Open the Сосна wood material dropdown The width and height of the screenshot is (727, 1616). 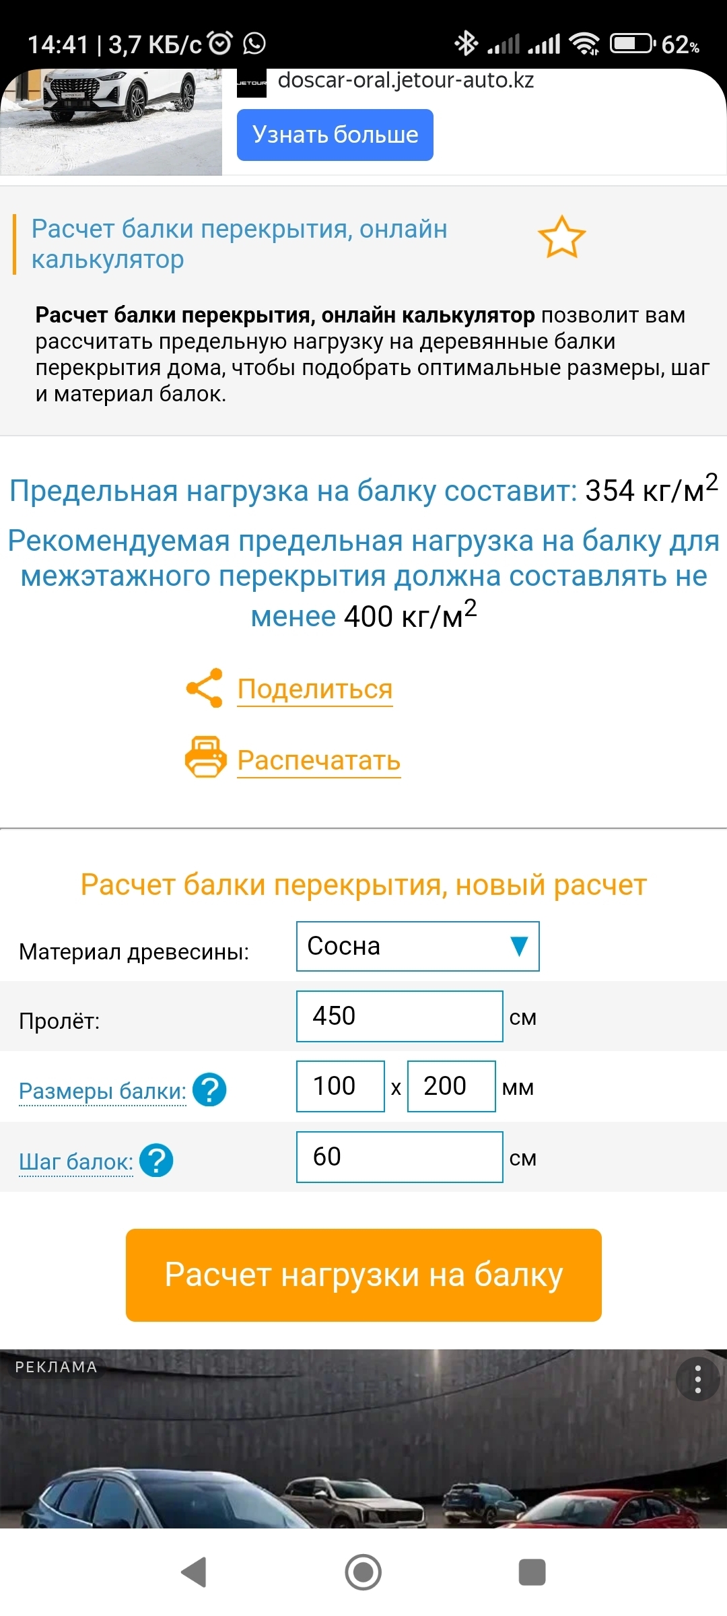(x=417, y=946)
